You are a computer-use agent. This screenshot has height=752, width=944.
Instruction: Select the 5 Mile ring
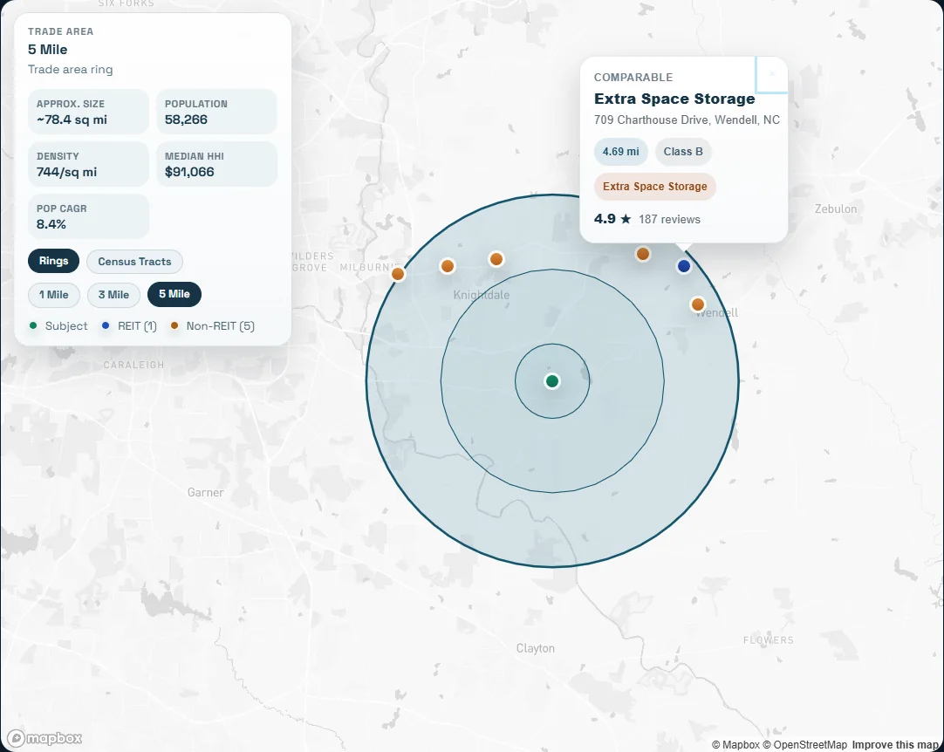[x=174, y=294]
